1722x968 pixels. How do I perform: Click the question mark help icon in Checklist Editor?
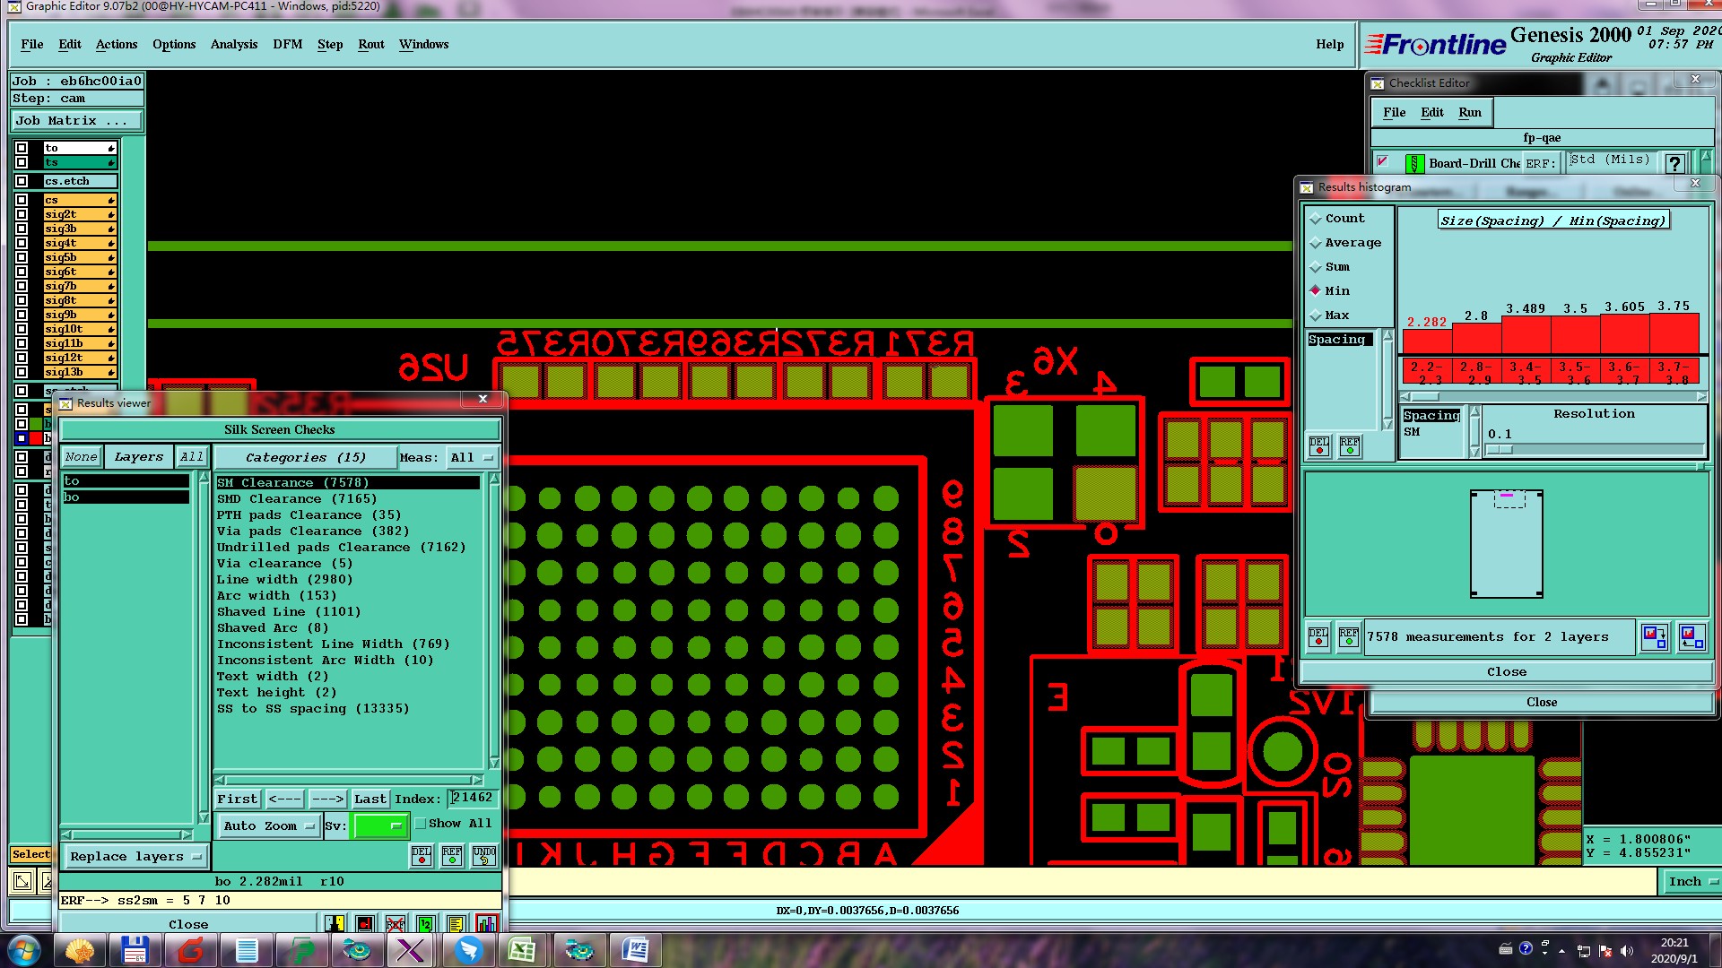coord(1674,163)
